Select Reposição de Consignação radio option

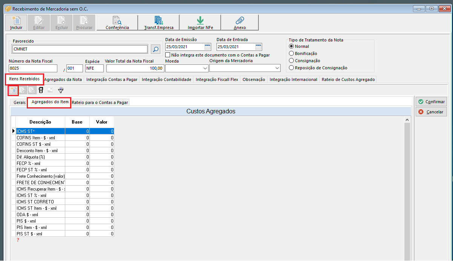coord(291,68)
